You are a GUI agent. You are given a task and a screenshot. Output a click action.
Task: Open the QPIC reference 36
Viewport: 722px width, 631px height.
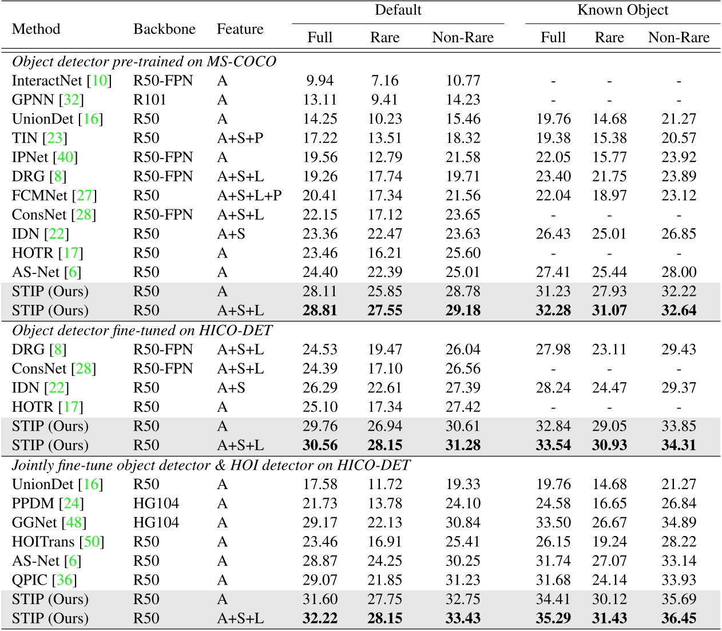tap(65, 580)
